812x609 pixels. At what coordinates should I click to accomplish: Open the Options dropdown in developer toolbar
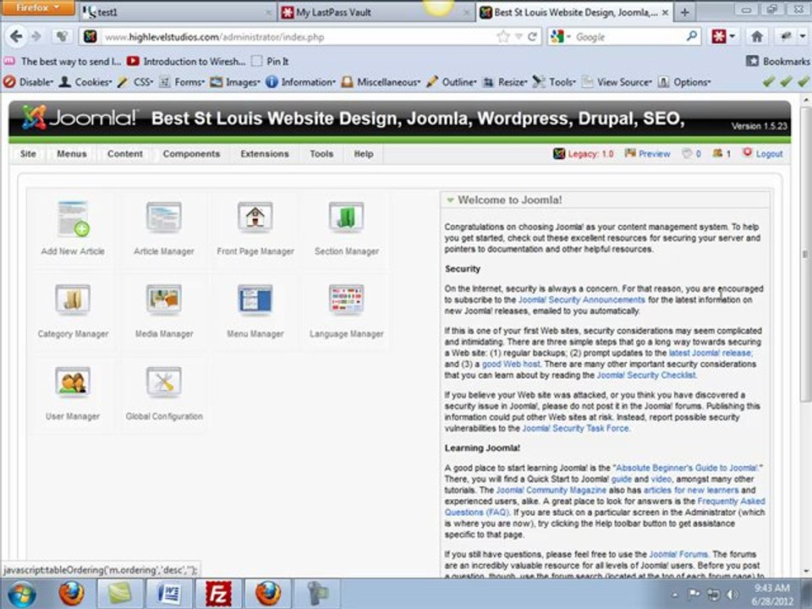pyautogui.click(x=684, y=82)
